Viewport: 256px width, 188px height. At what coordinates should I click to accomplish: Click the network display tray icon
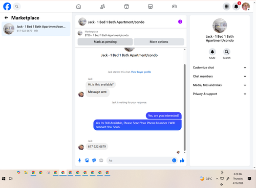click(222, 179)
